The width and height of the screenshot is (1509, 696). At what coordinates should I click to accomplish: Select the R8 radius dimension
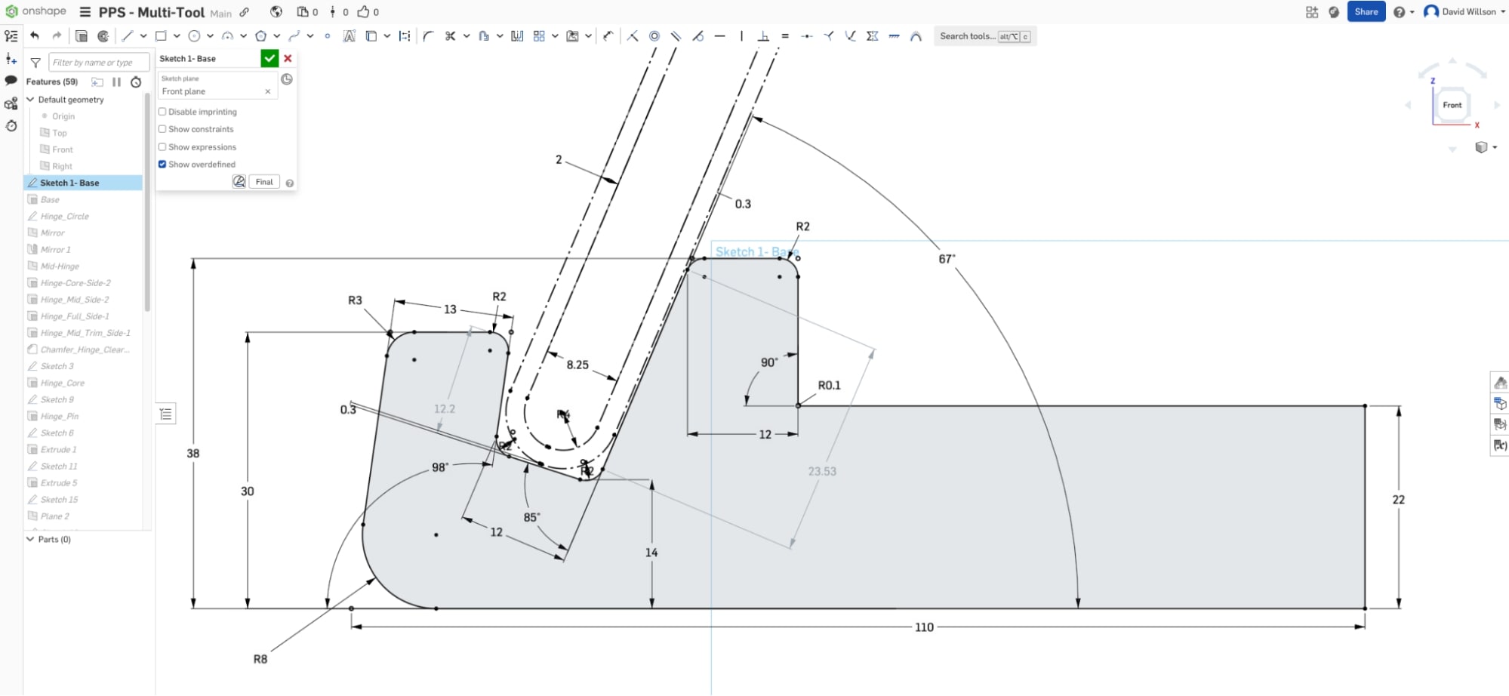pos(260,659)
